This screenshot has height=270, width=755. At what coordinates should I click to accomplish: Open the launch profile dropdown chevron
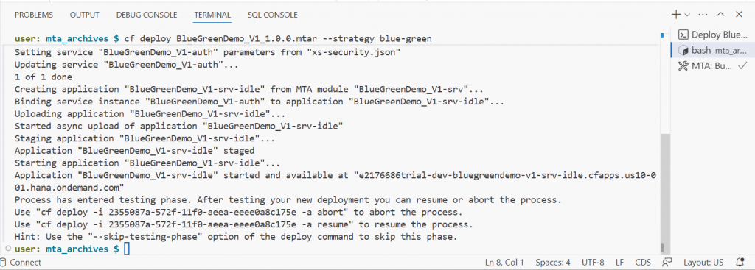click(687, 15)
